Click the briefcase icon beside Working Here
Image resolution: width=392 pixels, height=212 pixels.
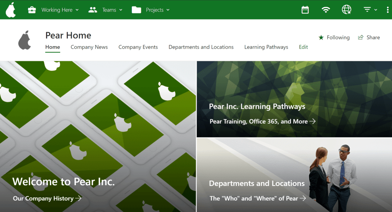(x=32, y=10)
